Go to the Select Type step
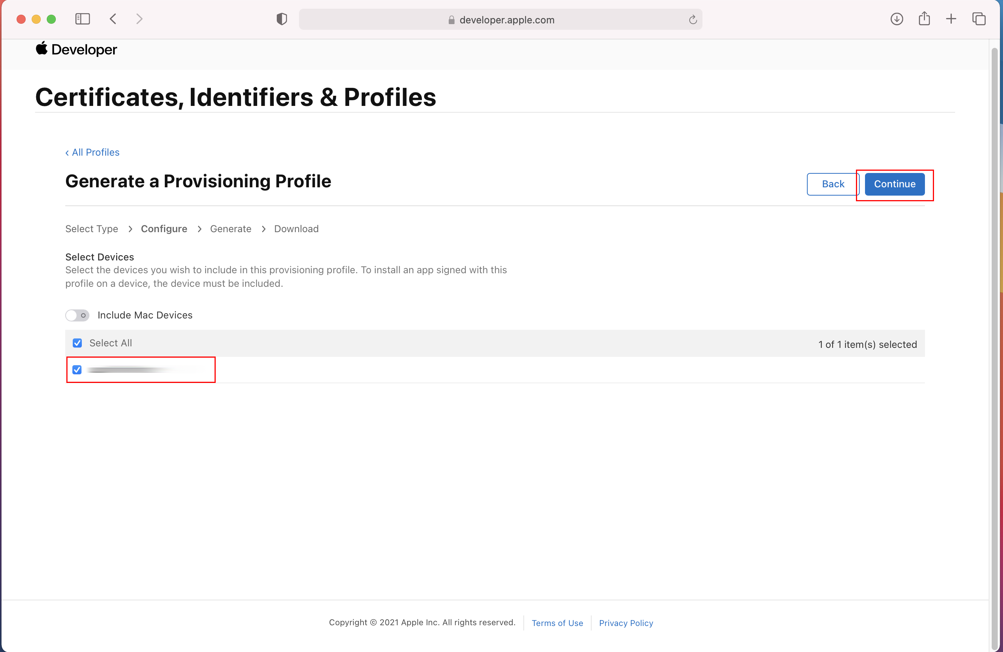Viewport: 1003px width, 652px height. pos(92,229)
